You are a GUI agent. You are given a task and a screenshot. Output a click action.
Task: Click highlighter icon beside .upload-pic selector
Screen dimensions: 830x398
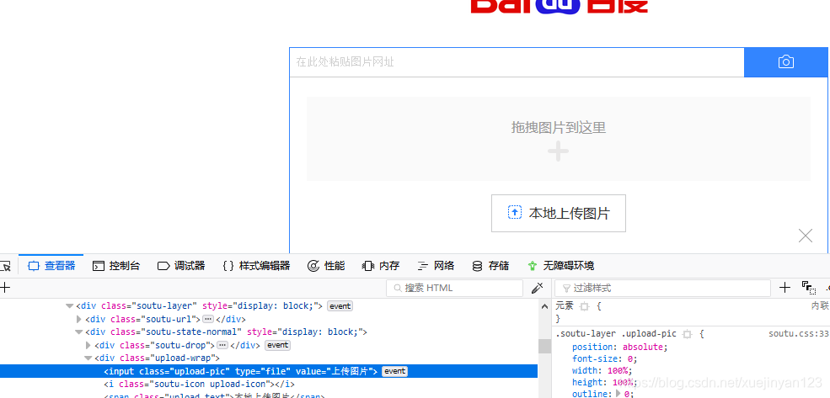(x=687, y=334)
